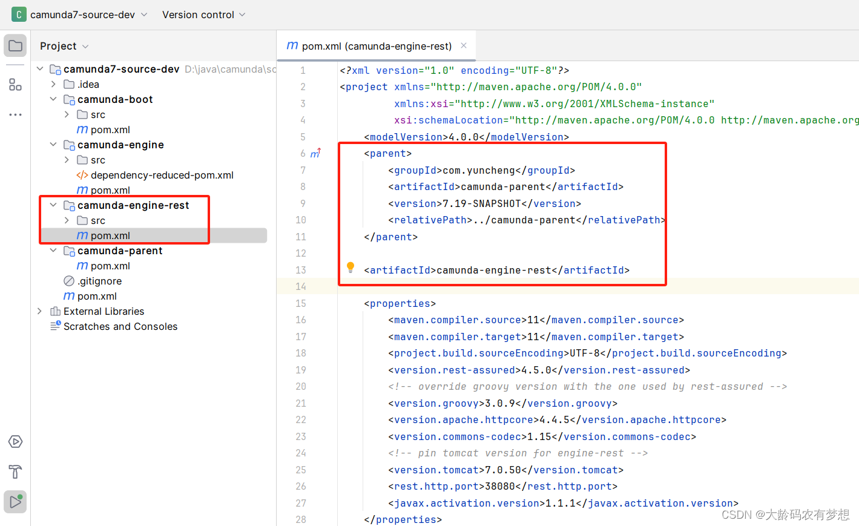Screen dimensions: 859x526
Task: Open the camunda7-source-dev project dropdown
Action: click(x=88, y=15)
